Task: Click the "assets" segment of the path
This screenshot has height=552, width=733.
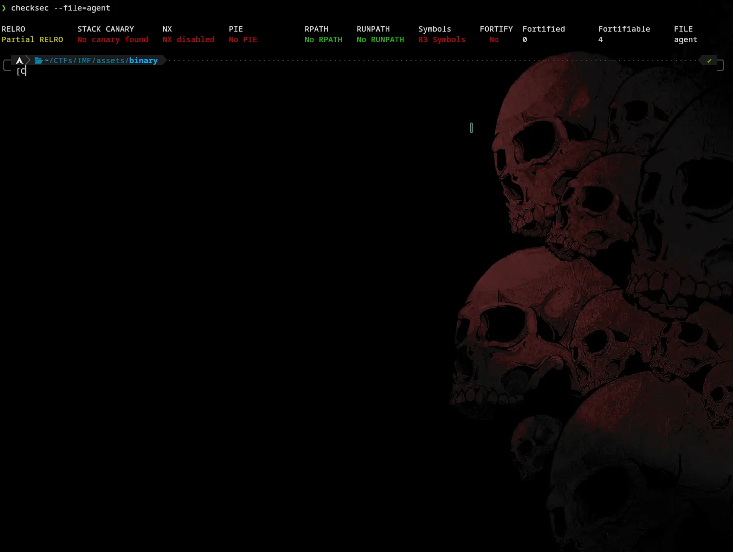Action: pos(111,61)
